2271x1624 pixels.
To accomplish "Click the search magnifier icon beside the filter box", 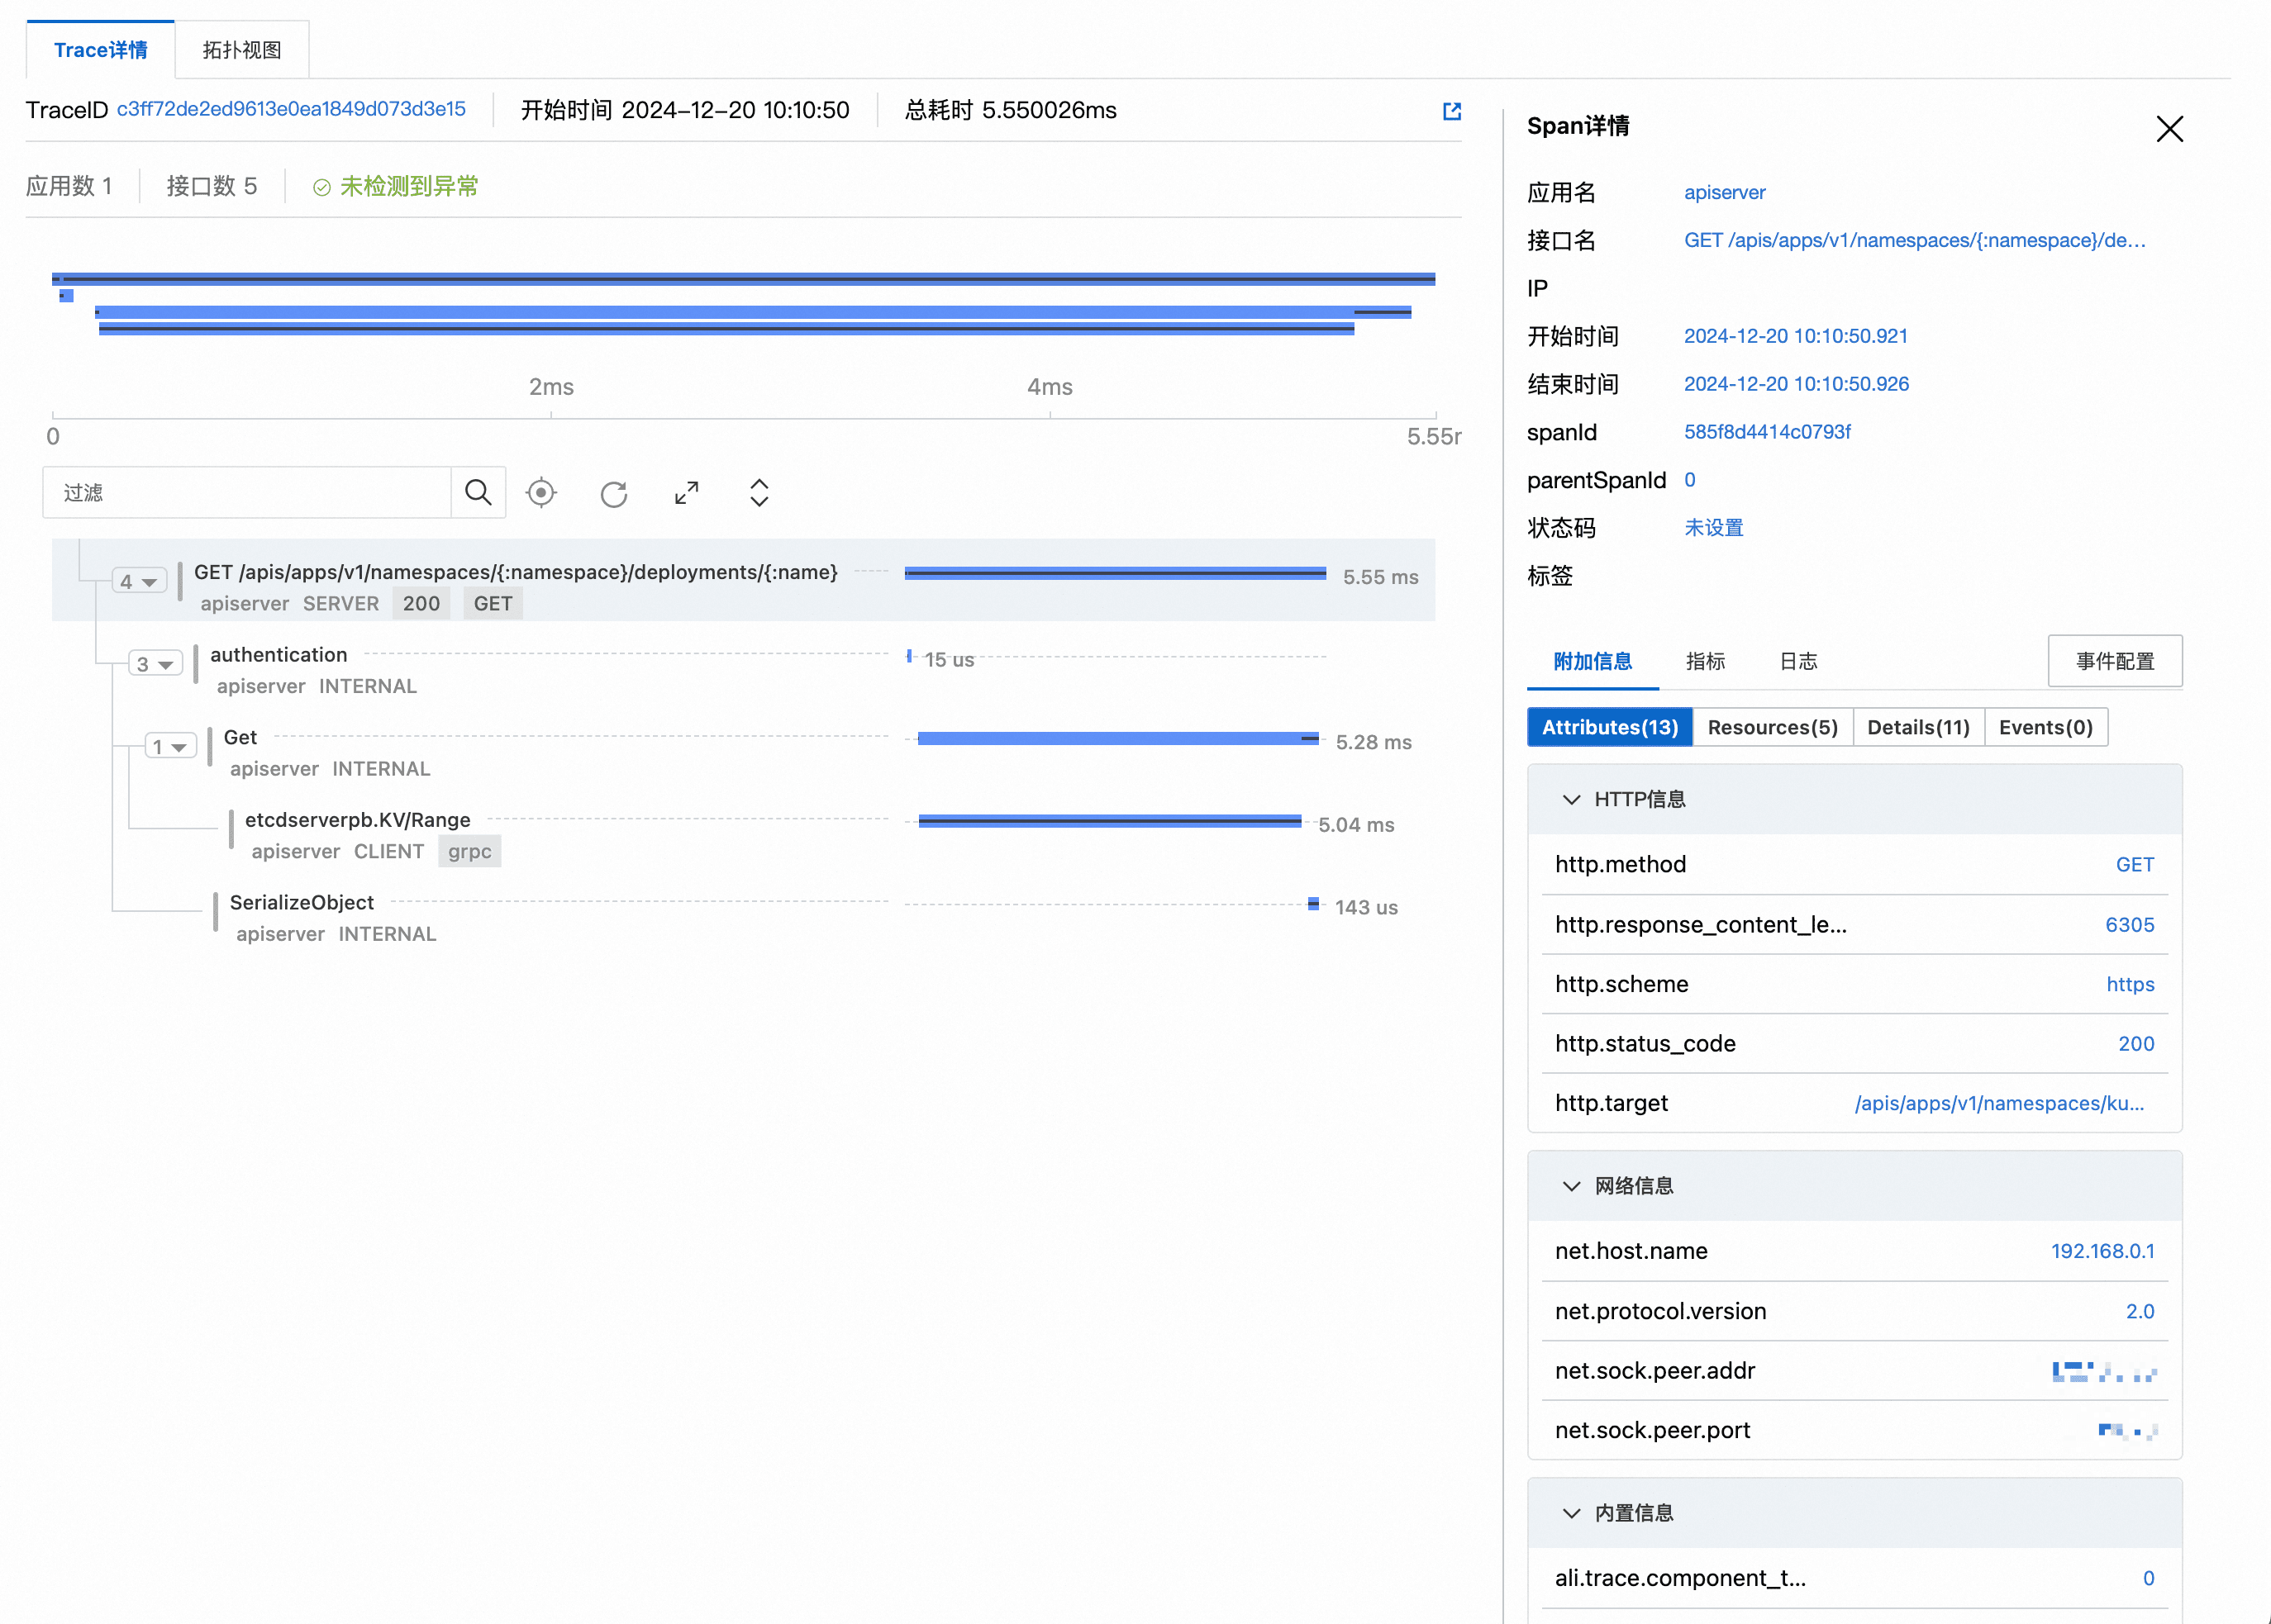I will click(x=478, y=492).
